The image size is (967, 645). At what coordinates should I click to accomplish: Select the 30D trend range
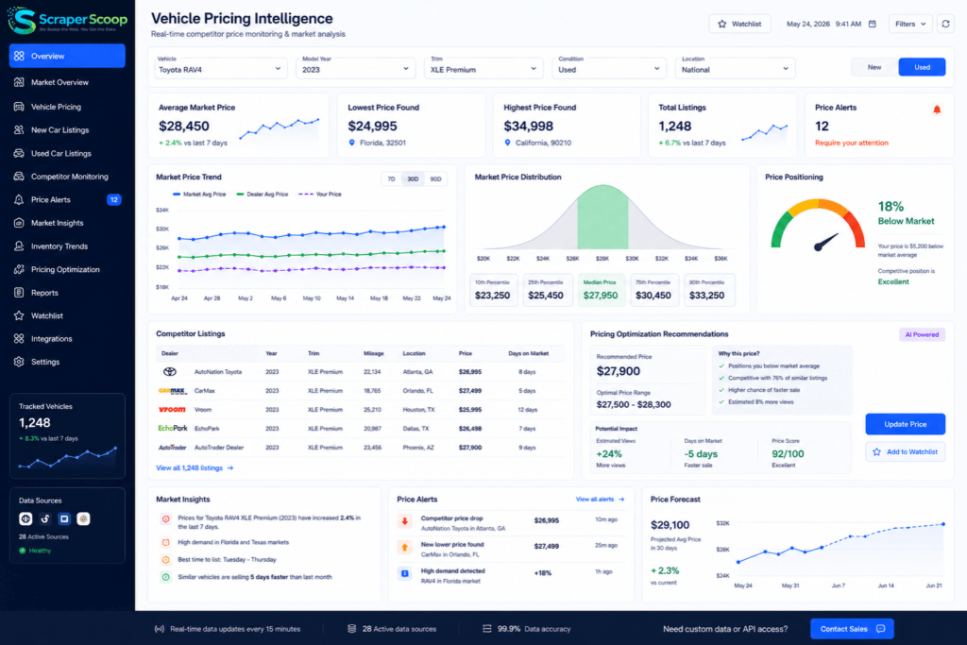tap(413, 178)
